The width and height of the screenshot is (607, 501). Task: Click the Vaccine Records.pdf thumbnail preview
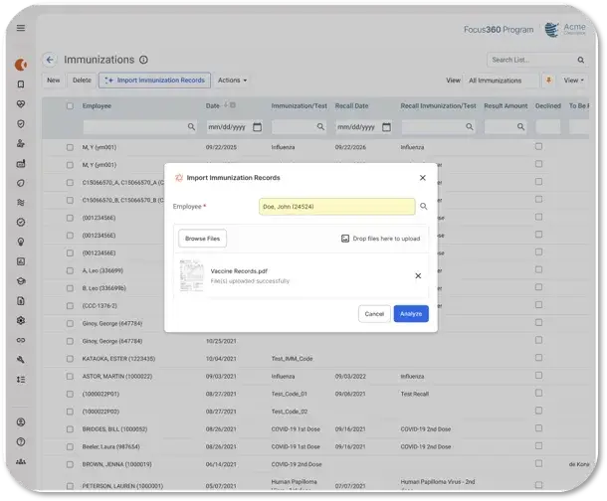point(191,275)
